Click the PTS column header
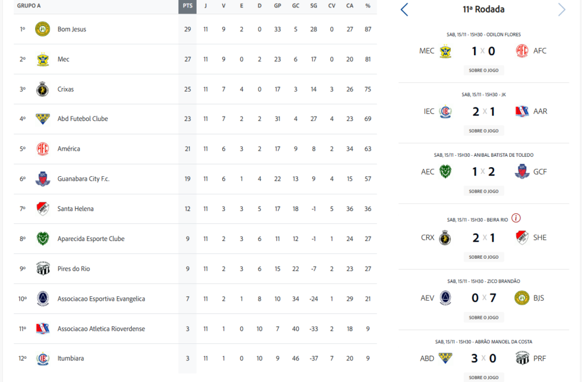 coord(188,6)
